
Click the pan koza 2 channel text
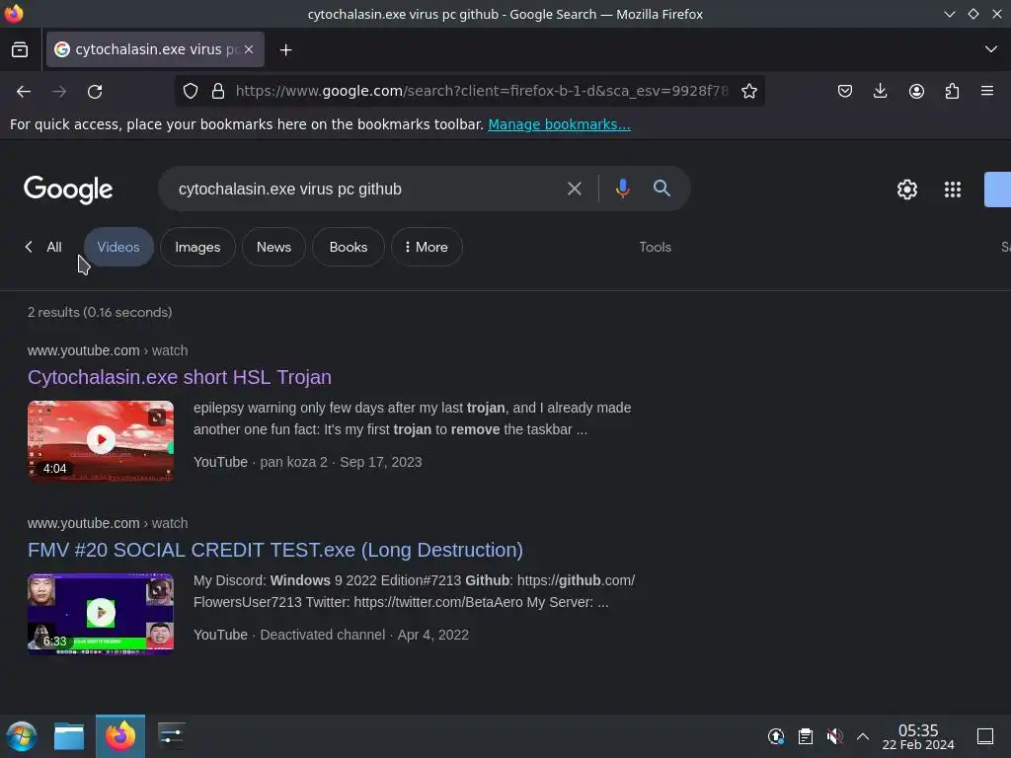[293, 462]
